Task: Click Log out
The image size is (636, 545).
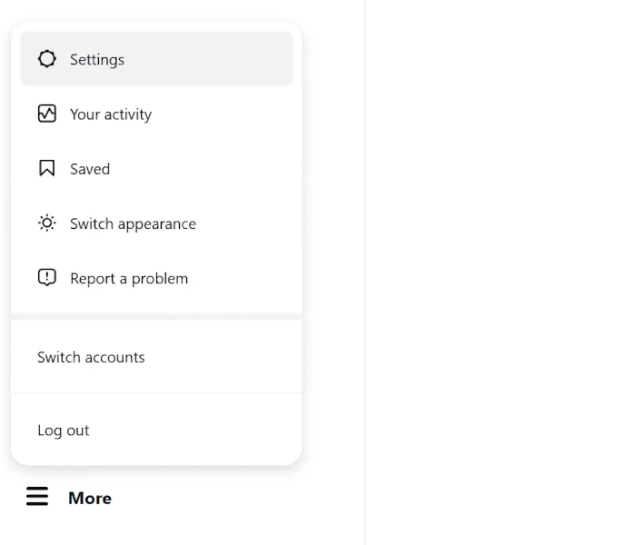Action: (64, 431)
